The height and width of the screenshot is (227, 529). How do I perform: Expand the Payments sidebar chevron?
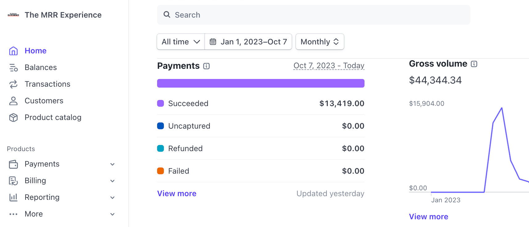coord(113,164)
